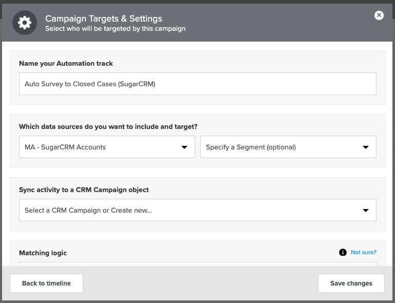Click the arrow on CRM Campaign dropdown
Image resolution: width=395 pixels, height=303 pixels.
pos(366,211)
